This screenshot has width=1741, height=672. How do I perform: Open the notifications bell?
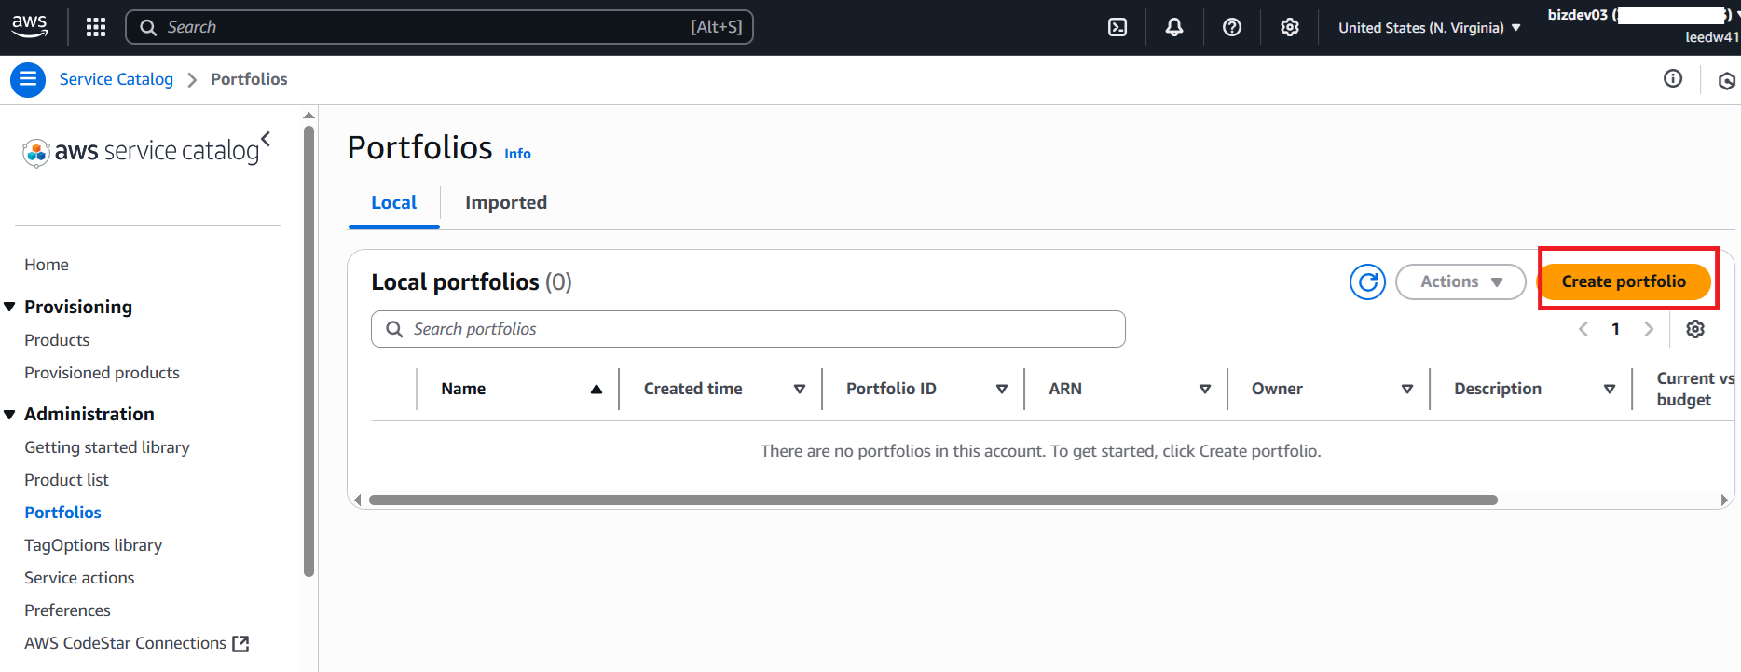pos(1174,27)
